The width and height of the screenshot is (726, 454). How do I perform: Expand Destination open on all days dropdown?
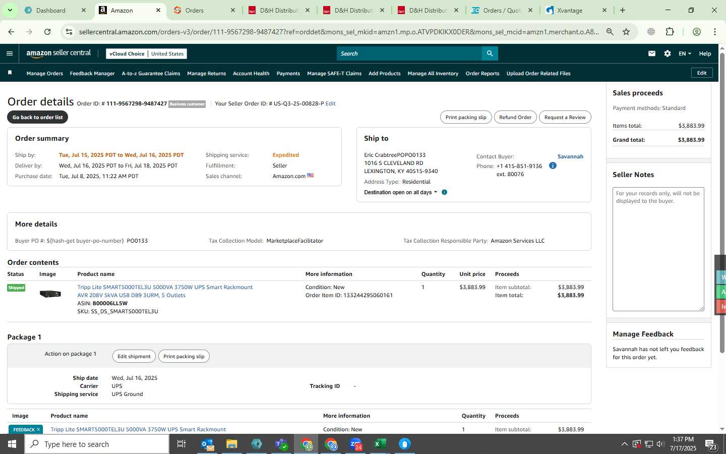point(401,192)
